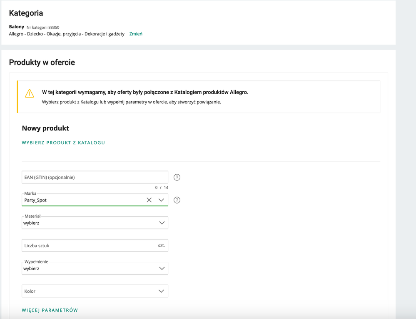Click the Liczba sztuk input field
This screenshot has height=319, width=416.
coord(95,246)
